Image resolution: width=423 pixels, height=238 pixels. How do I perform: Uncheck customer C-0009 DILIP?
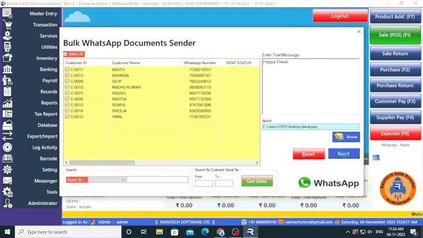tap(67, 81)
